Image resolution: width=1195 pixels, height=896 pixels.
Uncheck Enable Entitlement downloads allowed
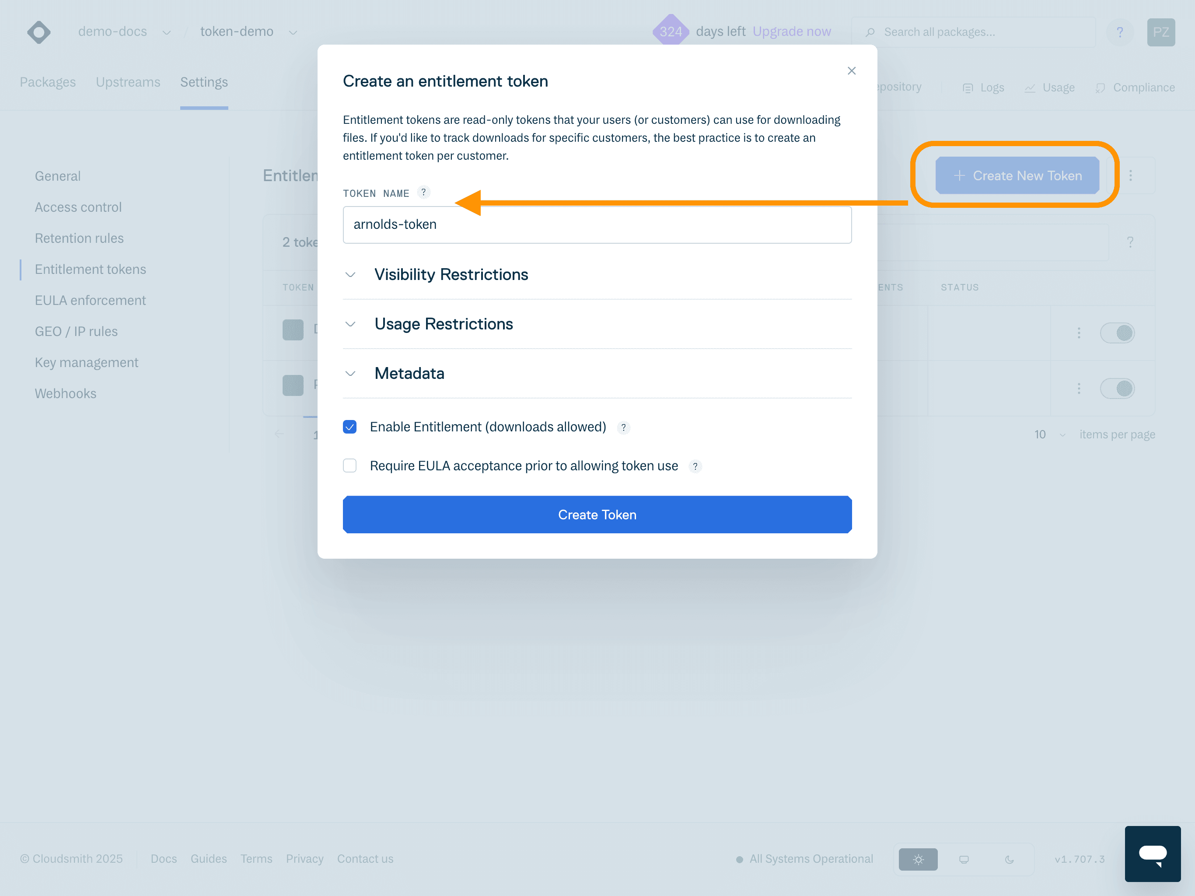(349, 427)
